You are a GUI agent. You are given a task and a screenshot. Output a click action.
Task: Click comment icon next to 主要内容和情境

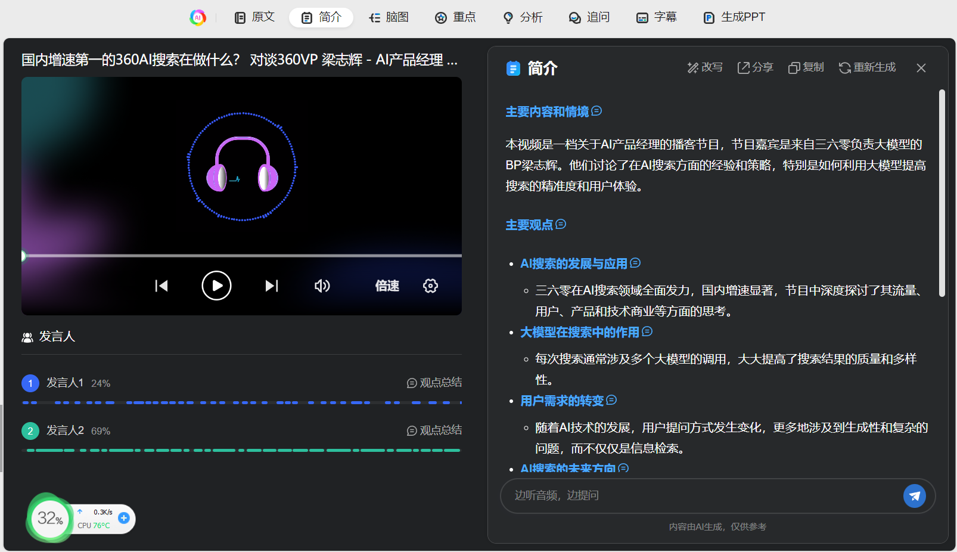(x=596, y=111)
